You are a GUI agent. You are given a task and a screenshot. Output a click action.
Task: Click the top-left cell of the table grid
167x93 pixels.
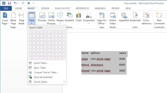click(30, 32)
